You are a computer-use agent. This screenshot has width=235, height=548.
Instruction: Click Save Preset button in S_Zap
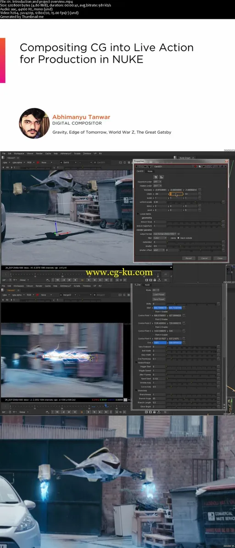(x=159, y=299)
